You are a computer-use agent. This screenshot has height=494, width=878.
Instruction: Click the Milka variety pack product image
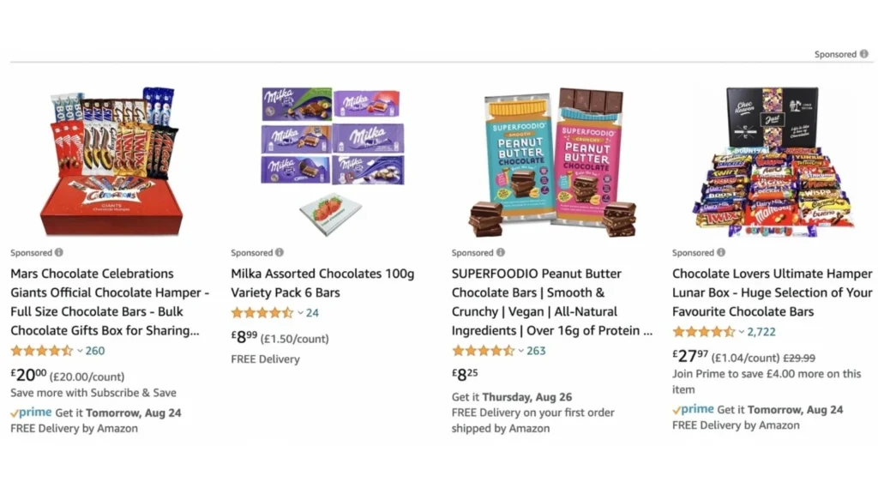(x=328, y=154)
